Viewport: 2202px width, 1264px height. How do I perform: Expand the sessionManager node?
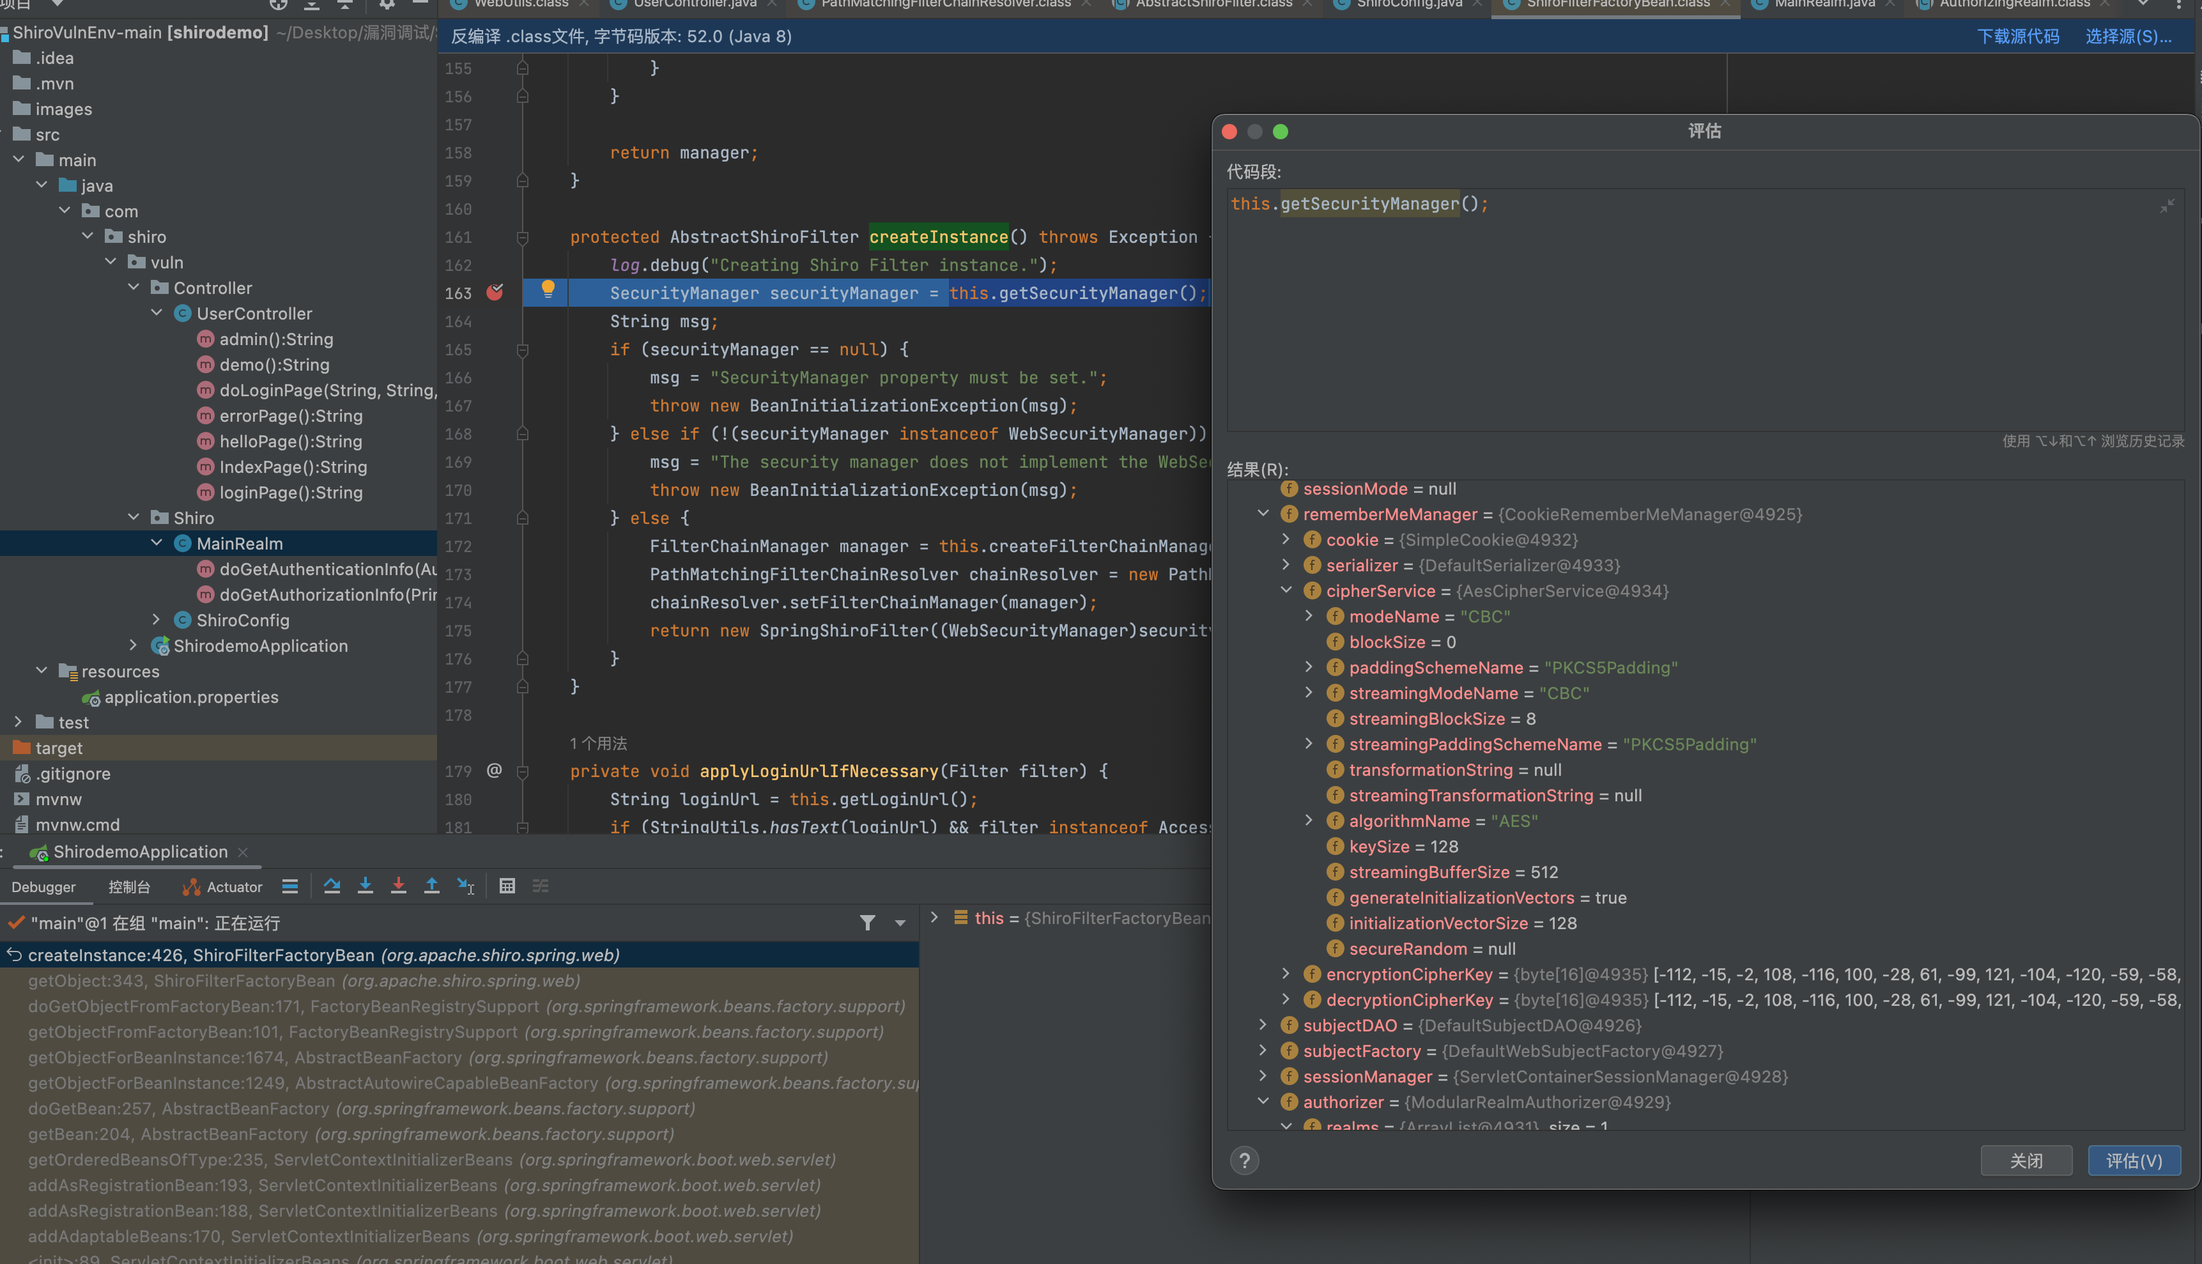[x=1263, y=1077]
